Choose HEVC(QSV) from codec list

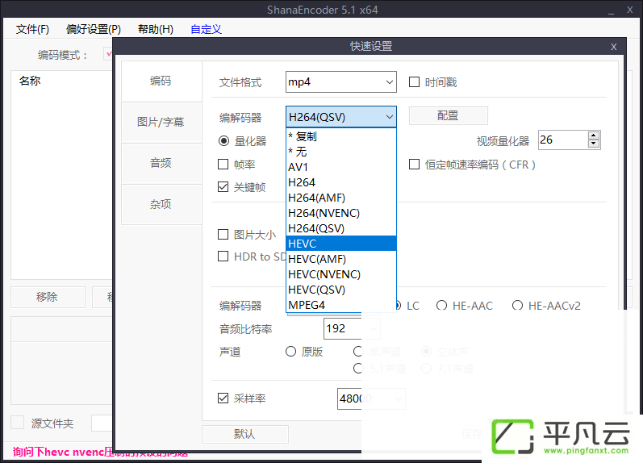[340, 290]
